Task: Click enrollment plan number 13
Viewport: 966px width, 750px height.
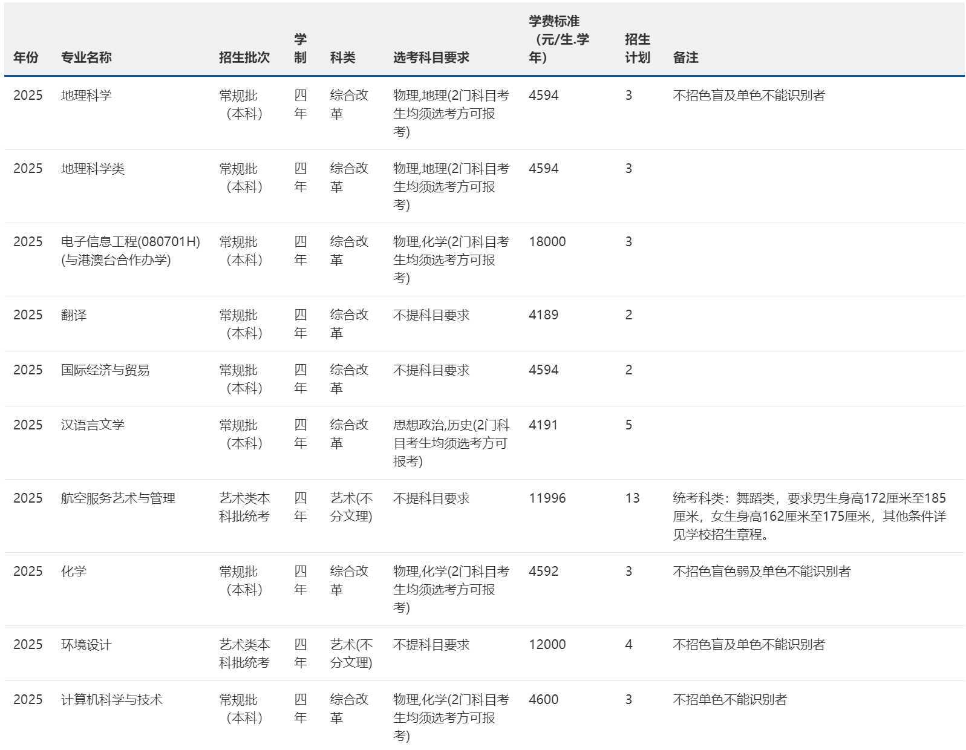Action: coord(632,498)
